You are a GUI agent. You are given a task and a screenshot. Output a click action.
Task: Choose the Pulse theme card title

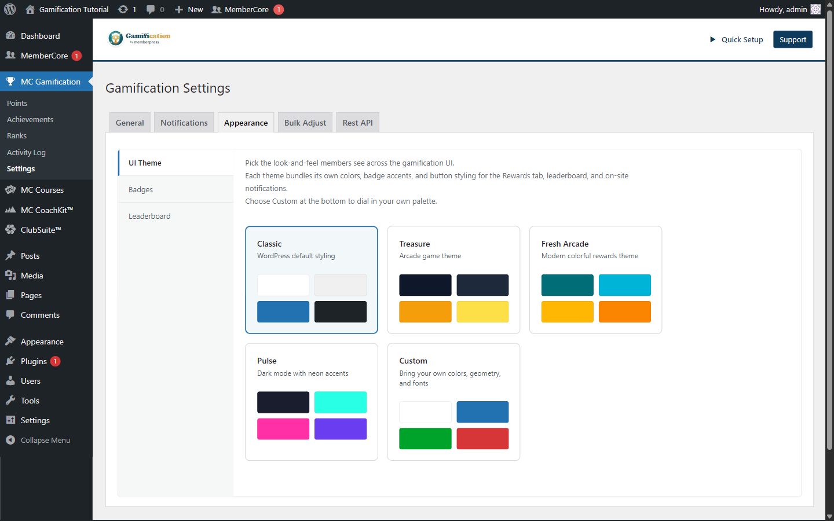[267, 361]
